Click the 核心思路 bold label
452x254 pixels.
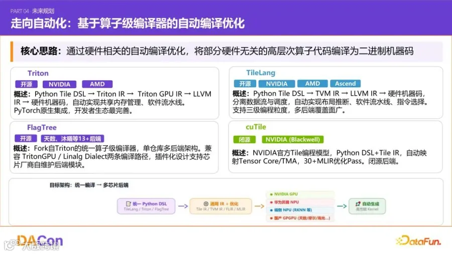coord(41,51)
